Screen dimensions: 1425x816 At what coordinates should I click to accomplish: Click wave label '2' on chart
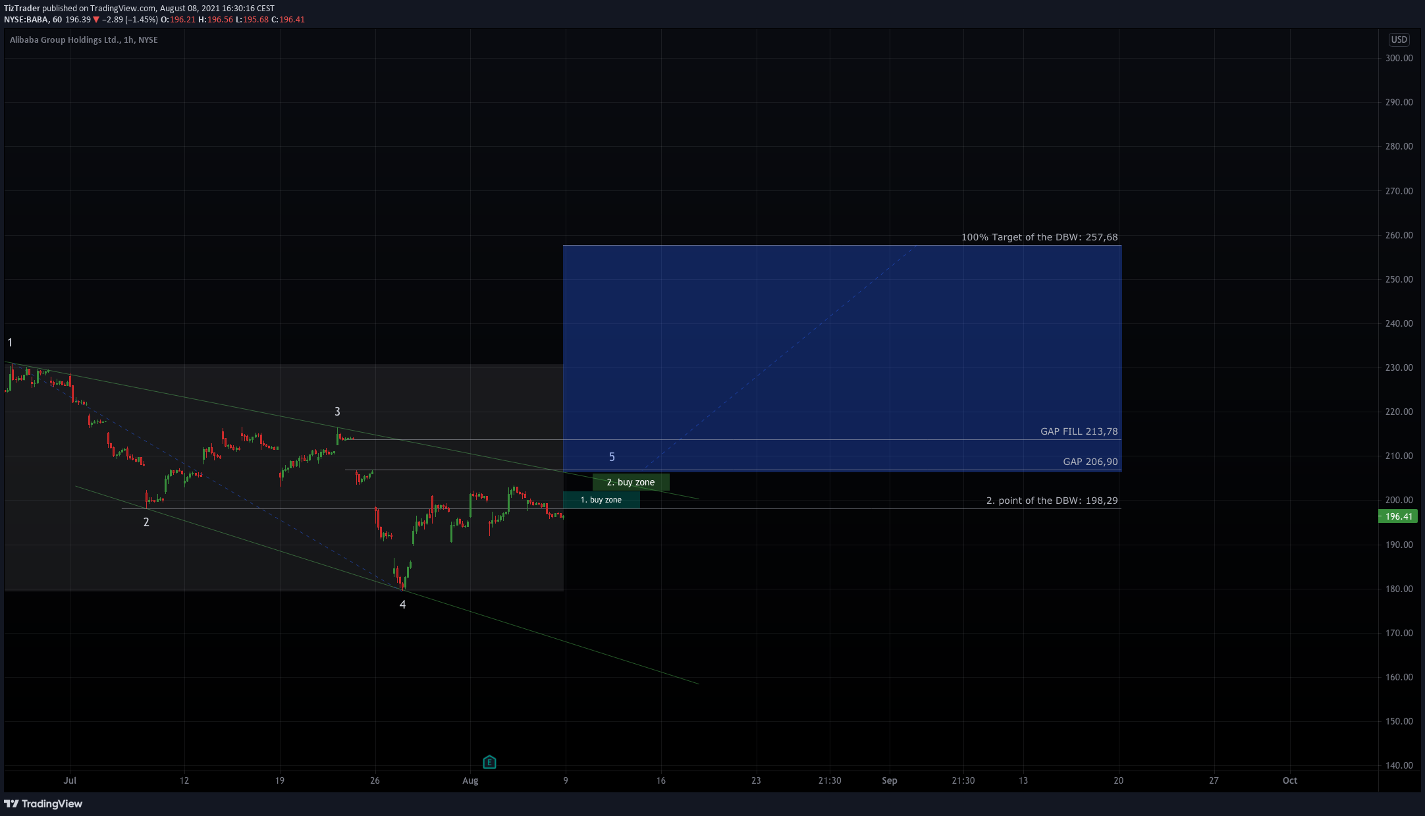[146, 522]
